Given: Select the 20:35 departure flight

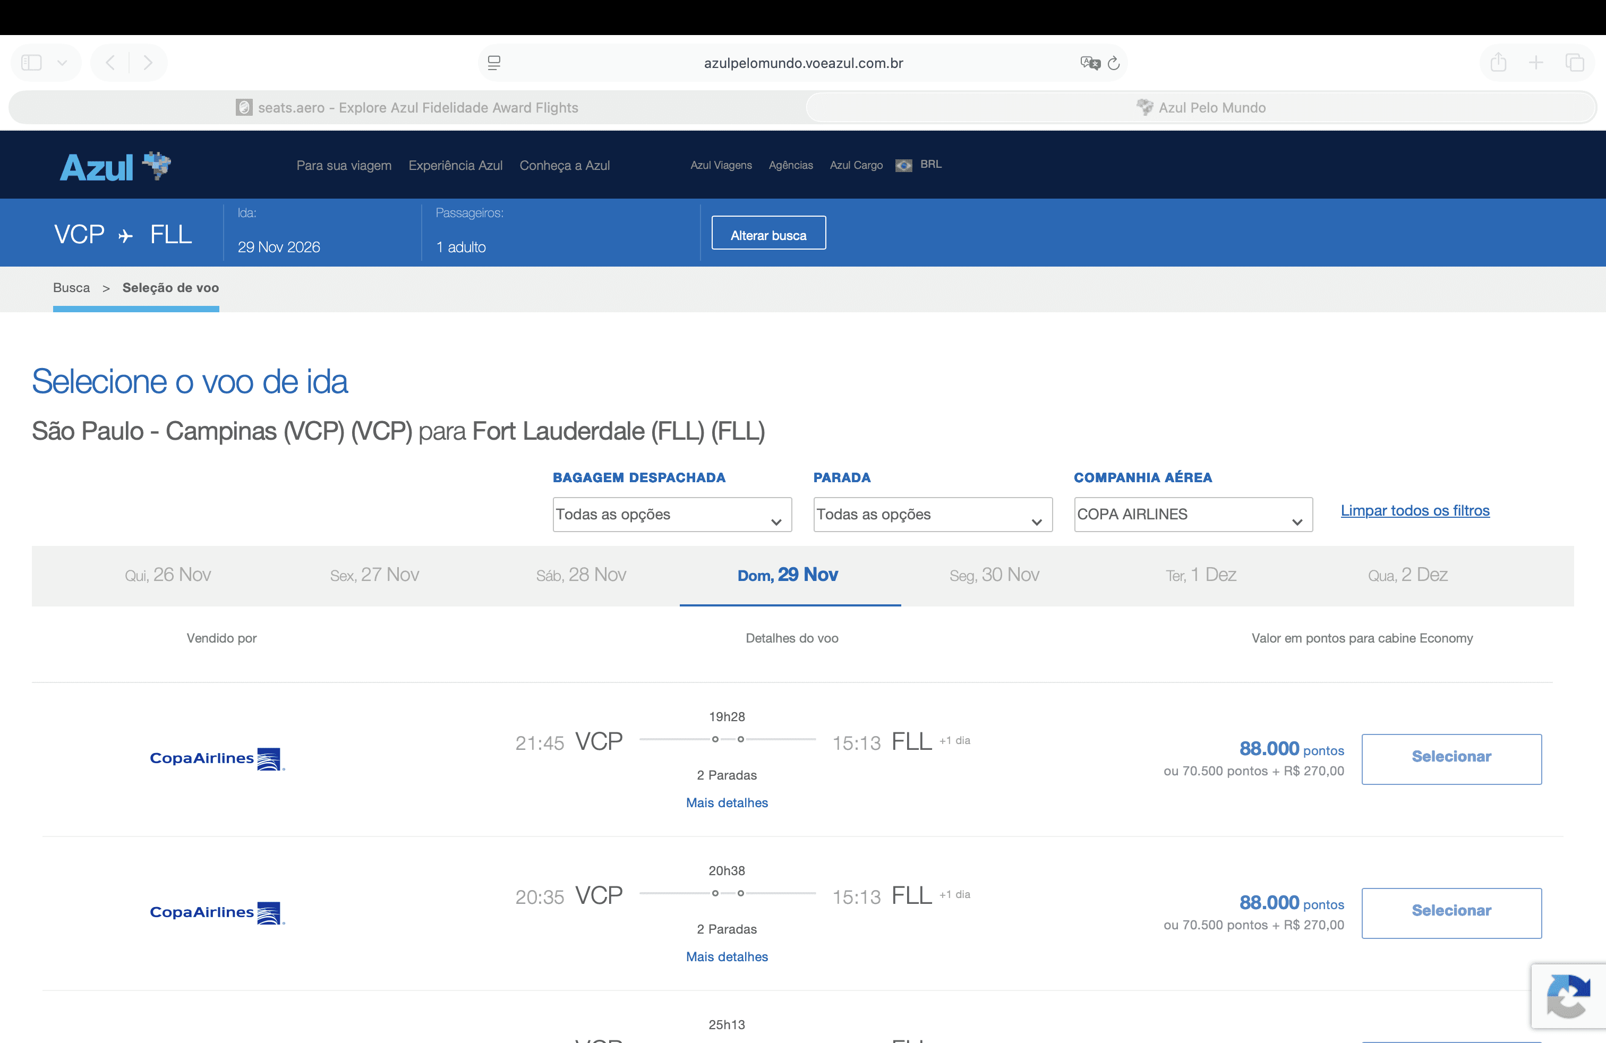Looking at the screenshot, I should click(x=1451, y=913).
